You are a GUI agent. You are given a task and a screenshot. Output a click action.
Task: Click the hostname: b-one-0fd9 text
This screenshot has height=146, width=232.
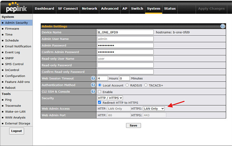point(173,32)
